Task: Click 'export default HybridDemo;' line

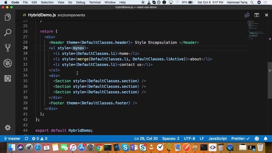Action: point(64,130)
